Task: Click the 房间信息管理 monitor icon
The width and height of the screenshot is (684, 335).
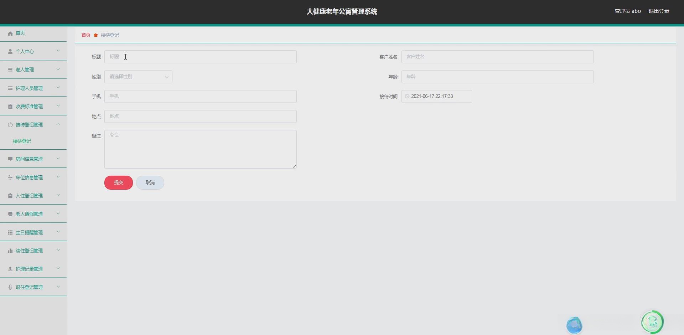Action: click(x=10, y=159)
